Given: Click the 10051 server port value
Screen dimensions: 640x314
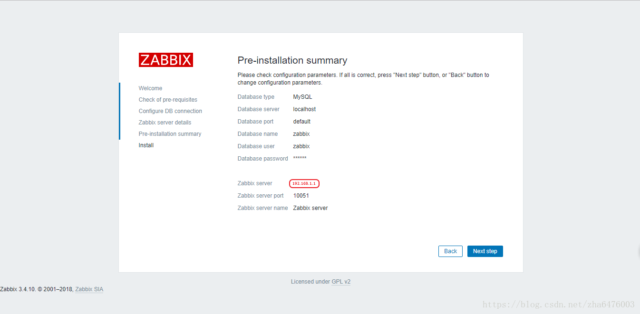Looking at the screenshot, I should tap(301, 196).
